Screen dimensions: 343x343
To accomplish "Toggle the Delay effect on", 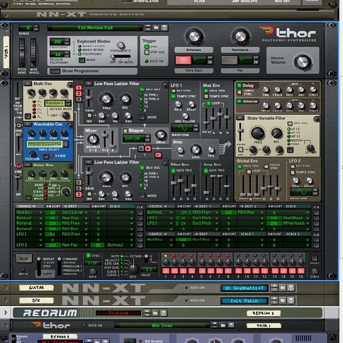I will [239, 85].
